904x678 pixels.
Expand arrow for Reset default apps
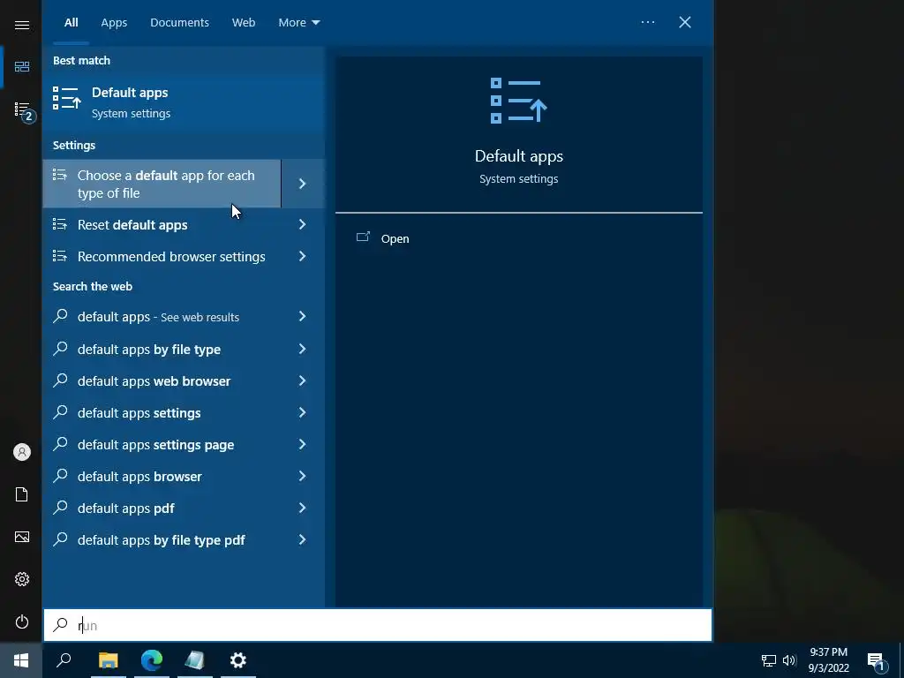[303, 224]
